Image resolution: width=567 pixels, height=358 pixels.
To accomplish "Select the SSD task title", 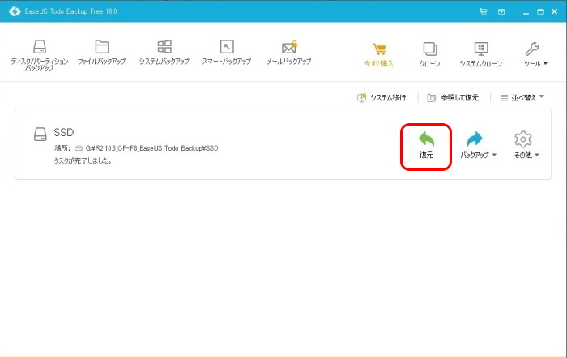I will [64, 132].
